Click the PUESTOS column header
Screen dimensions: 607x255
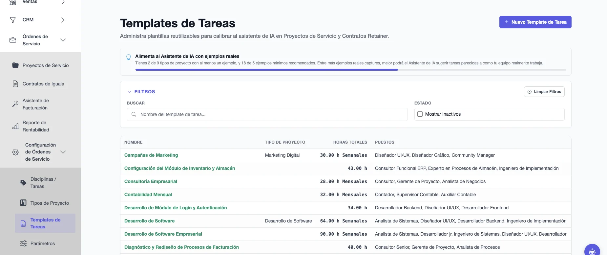[385, 142]
